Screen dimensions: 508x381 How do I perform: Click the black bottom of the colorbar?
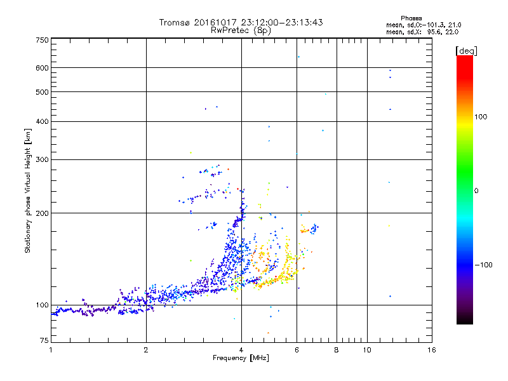click(465, 319)
